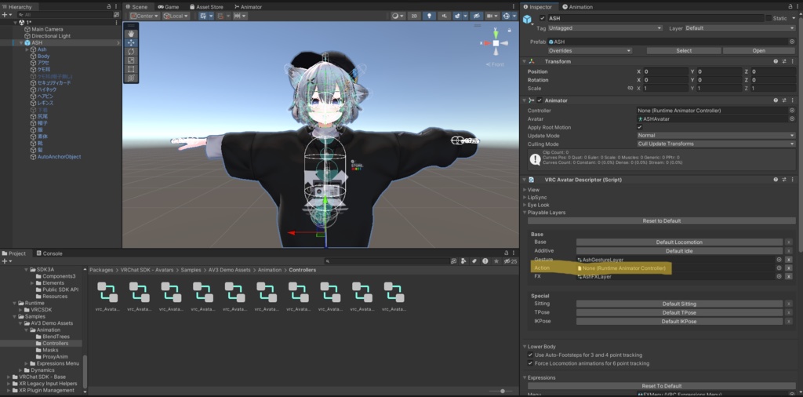Screen dimensions: 803x397
Task: Open the Center pivot mode dropdown
Action: 144,16
